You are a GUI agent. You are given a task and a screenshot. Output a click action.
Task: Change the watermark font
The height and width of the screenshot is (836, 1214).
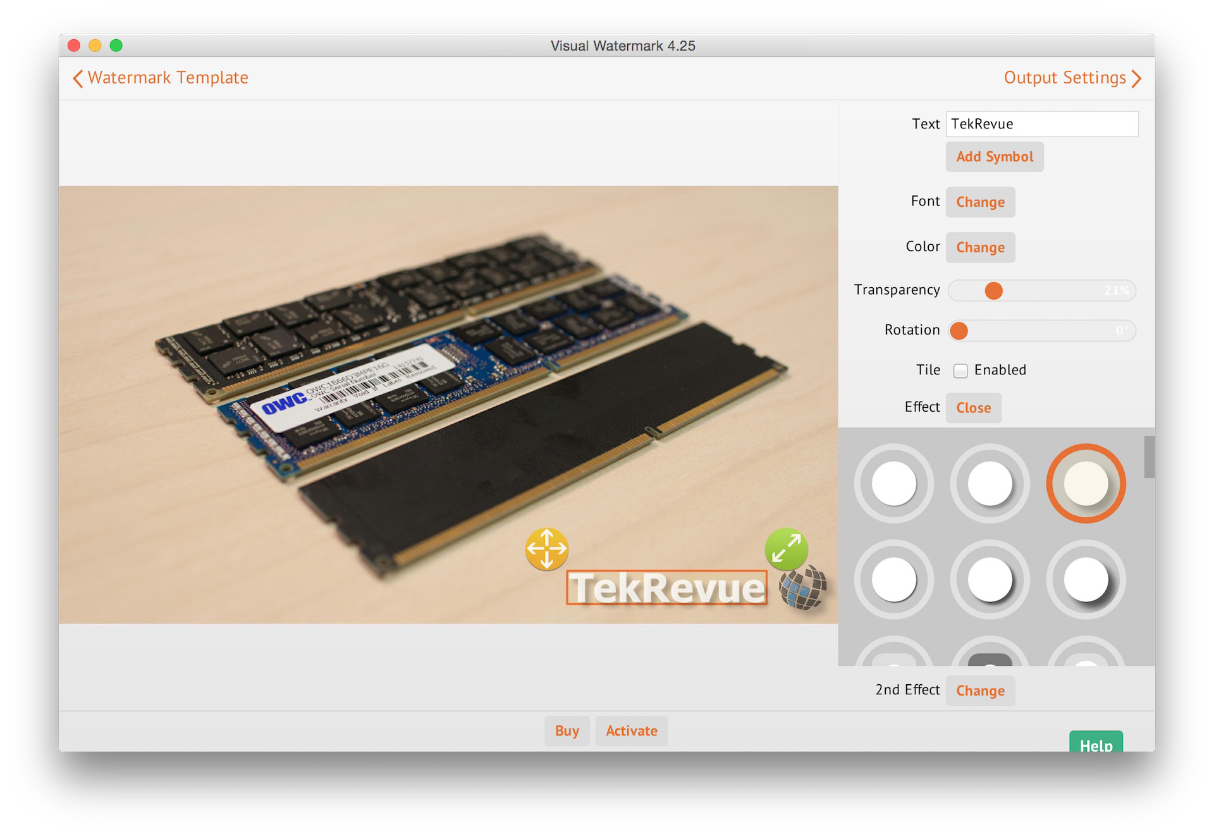pos(980,202)
